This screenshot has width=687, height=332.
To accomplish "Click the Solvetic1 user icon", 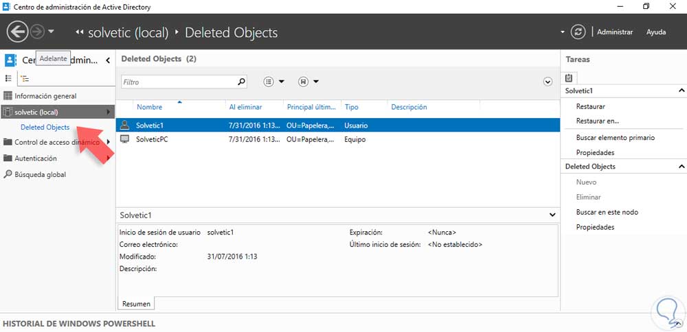I will 124,126.
